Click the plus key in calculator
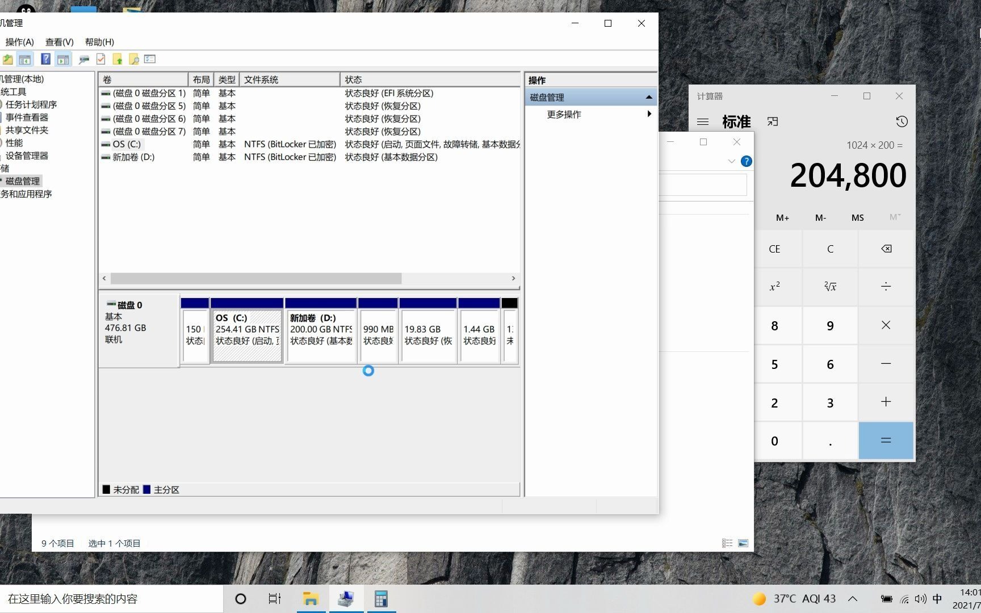 coord(886,402)
